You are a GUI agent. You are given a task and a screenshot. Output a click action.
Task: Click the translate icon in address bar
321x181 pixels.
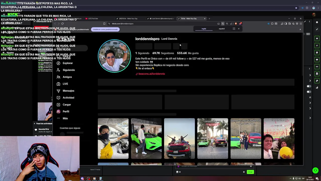tap(223, 24)
